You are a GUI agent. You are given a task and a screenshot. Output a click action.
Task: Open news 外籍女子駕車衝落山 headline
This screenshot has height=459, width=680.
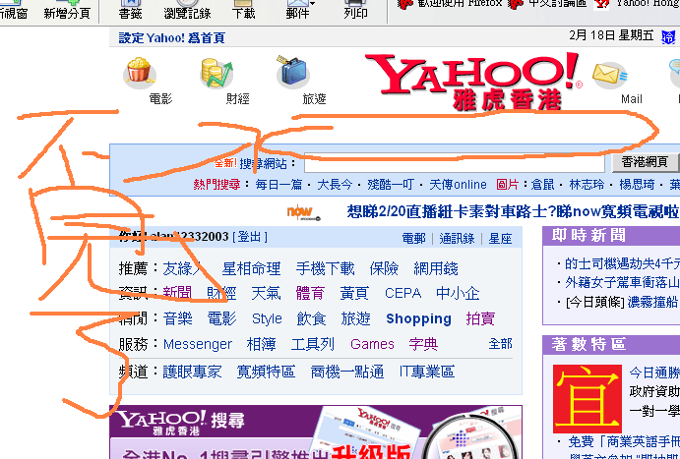click(622, 283)
